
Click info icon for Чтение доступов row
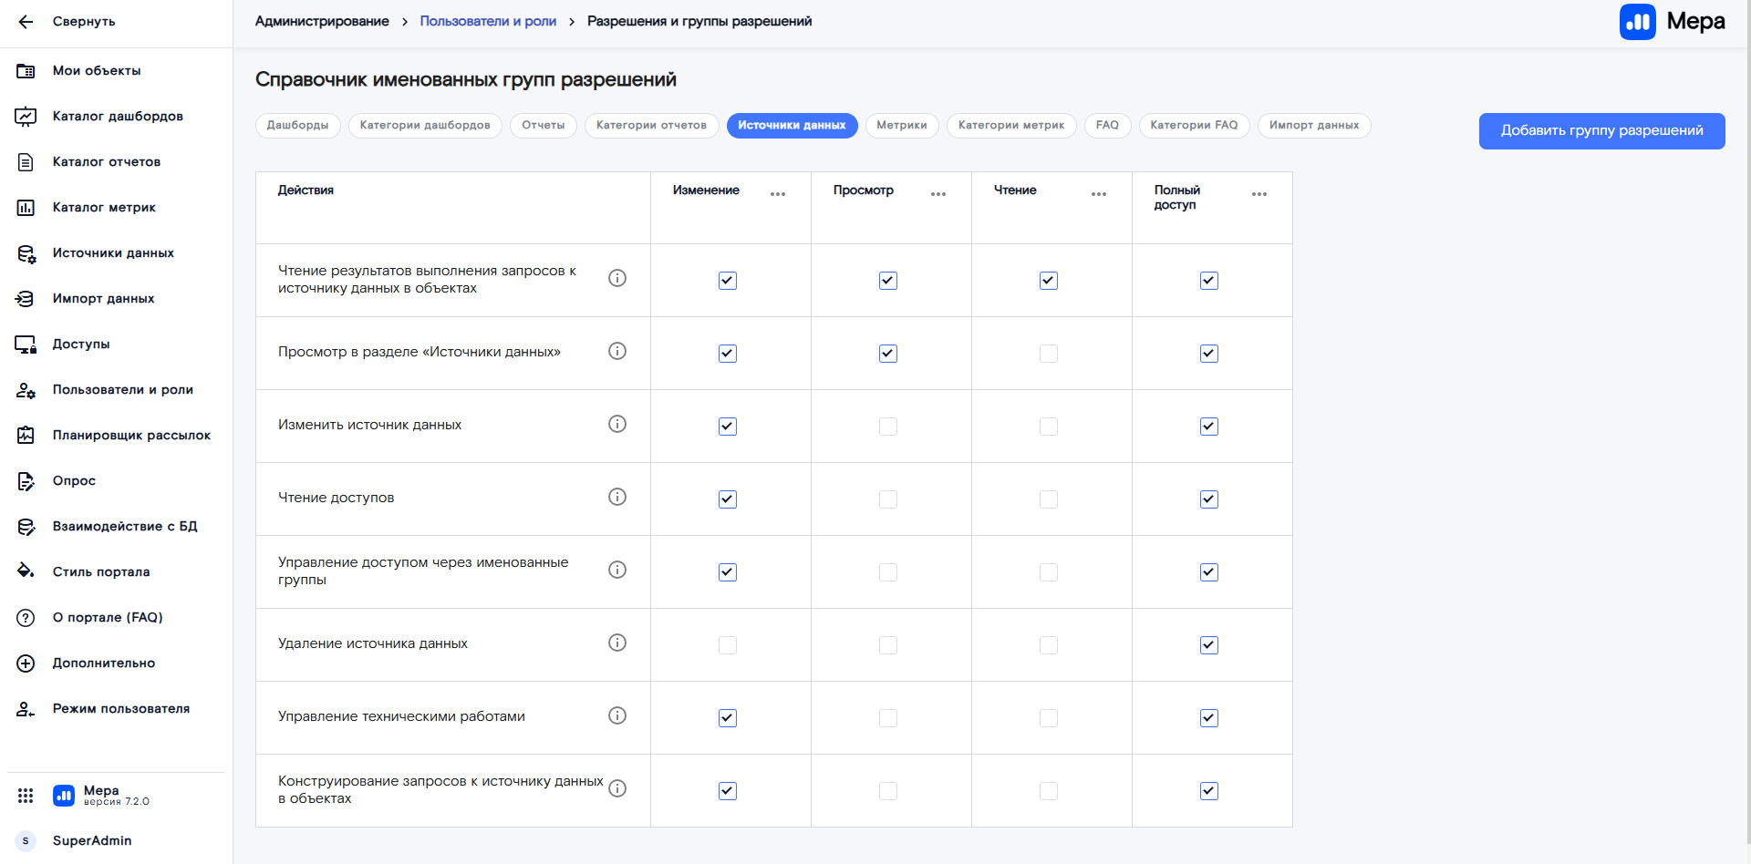tap(617, 497)
